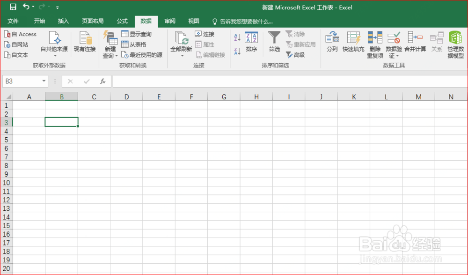The height and width of the screenshot is (275, 468).
Task: Click Tell Me search box (告诉我您想要做什么)
Action: (242, 22)
